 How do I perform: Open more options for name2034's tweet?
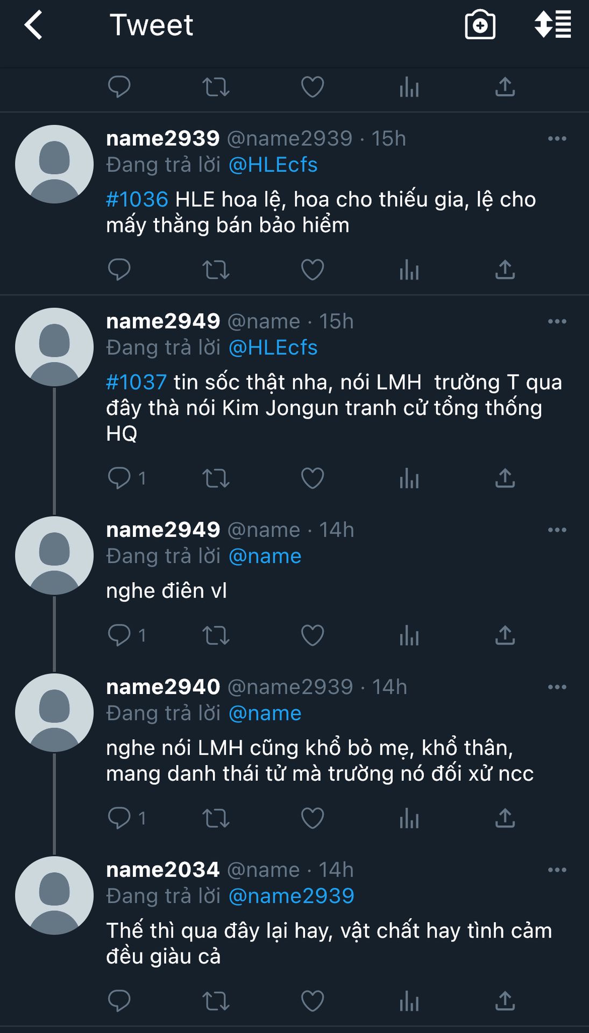coord(557,870)
